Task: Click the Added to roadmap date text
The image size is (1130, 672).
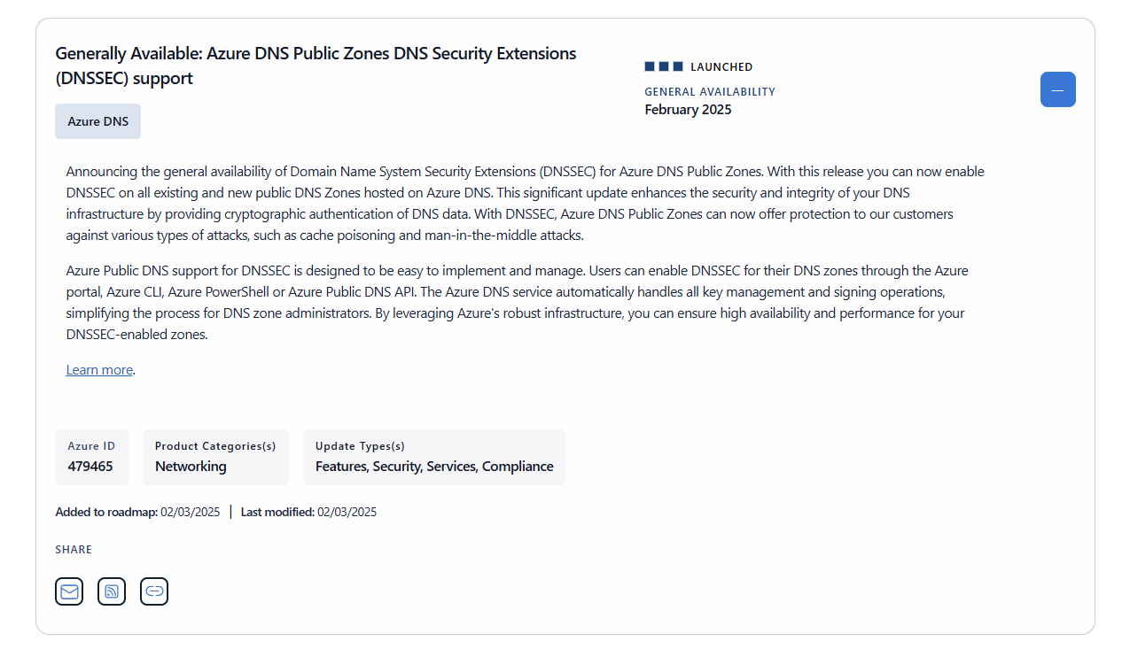Action: click(137, 512)
